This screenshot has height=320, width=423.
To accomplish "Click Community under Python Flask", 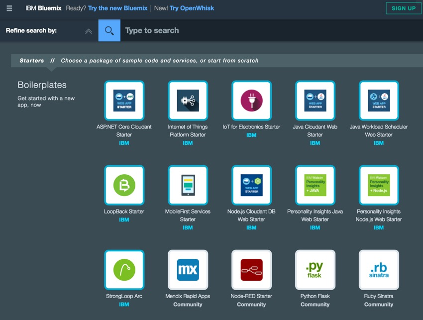I will (315, 305).
